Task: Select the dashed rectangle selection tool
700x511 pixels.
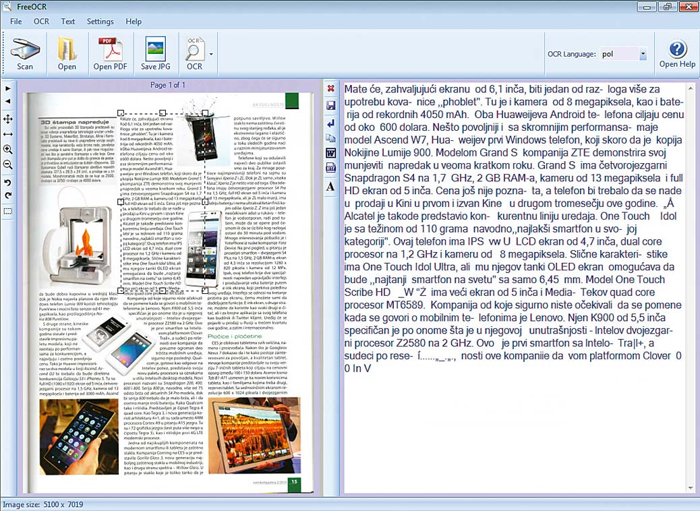Action: point(8,211)
